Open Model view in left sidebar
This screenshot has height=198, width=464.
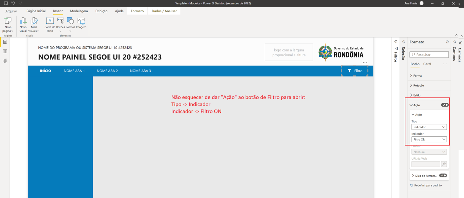(x=5, y=61)
